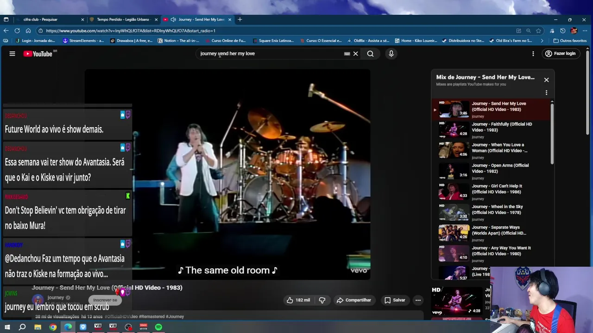The width and height of the screenshot is (593, 333).
Task: Open a new browser tab
Action: pos(240,19)
